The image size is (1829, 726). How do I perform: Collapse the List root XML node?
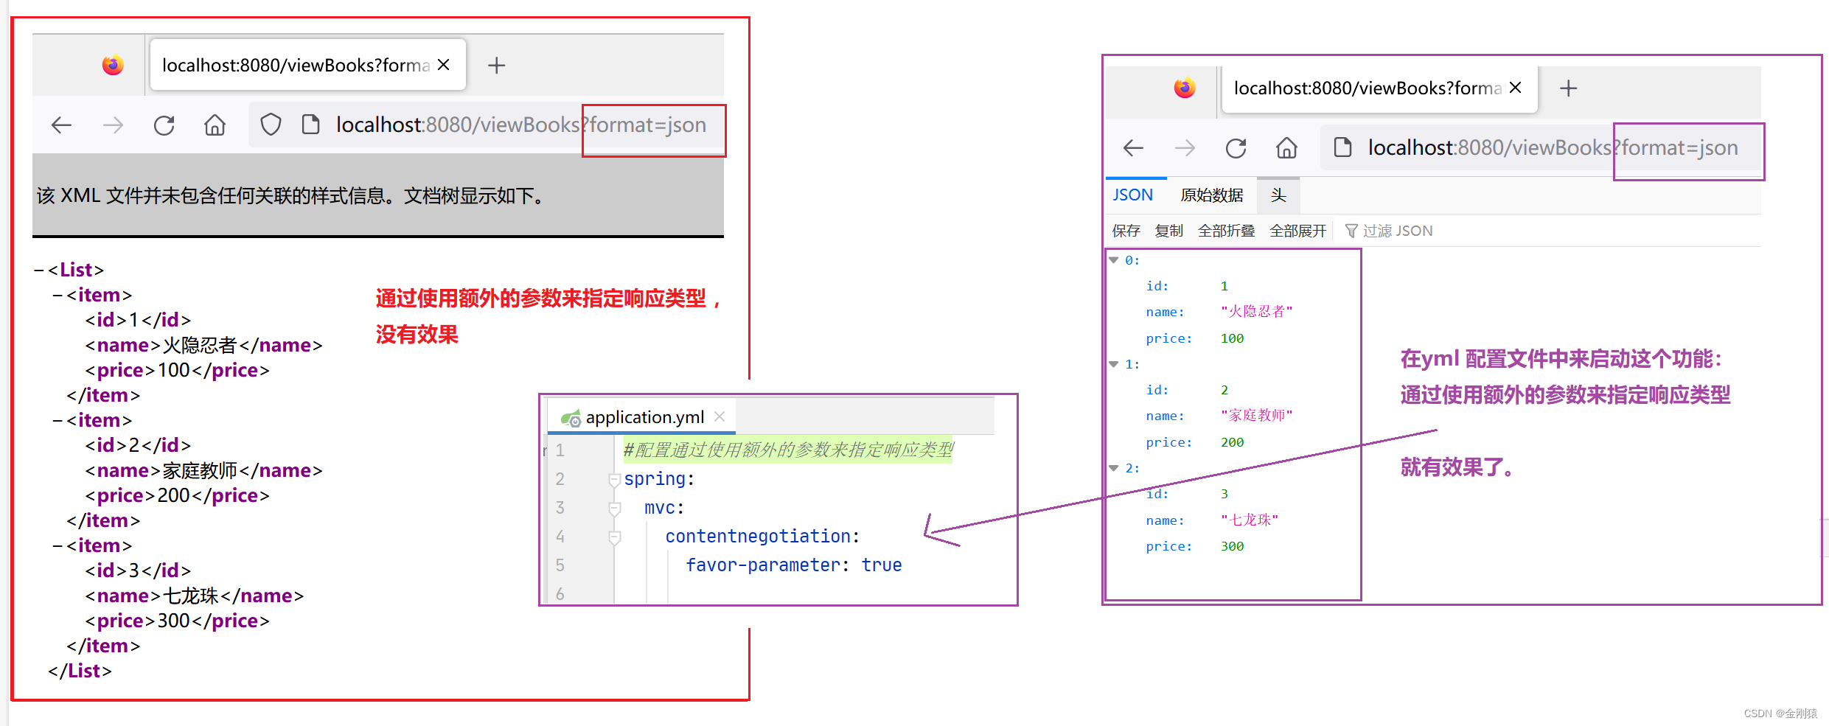pos(39,270)
